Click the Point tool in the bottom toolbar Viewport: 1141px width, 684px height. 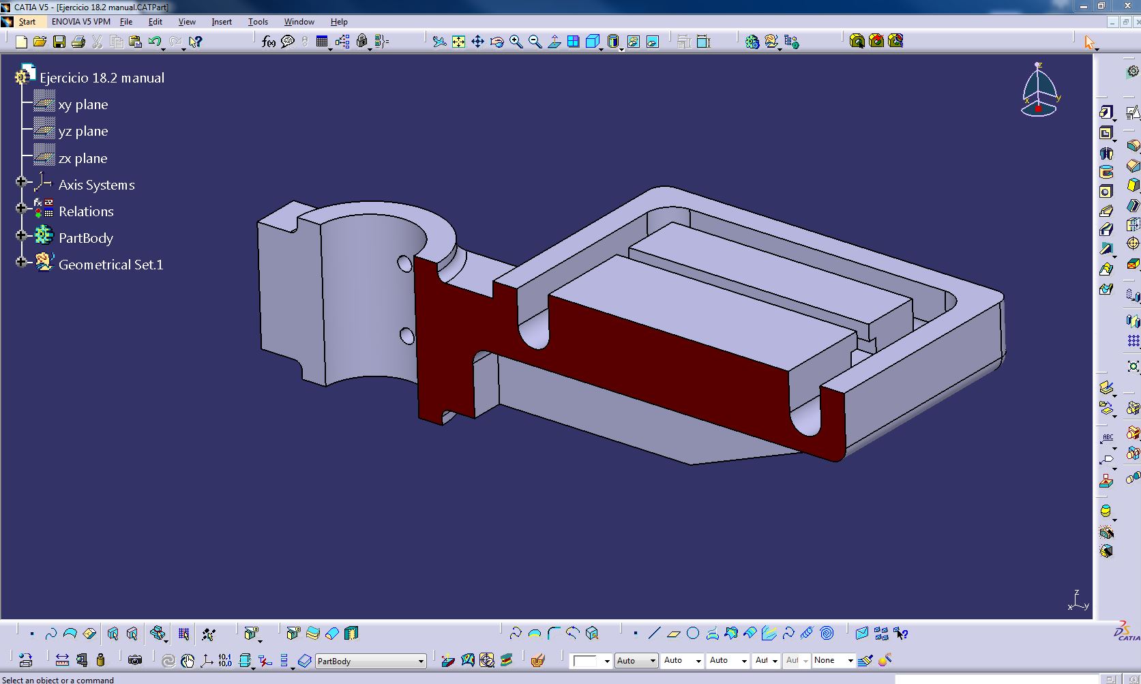click(636, 633)
